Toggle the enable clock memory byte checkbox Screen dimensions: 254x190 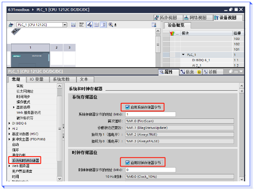(x=127, y=163)
